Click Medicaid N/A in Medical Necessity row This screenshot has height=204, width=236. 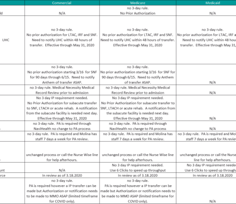click(x=206, y=90)
